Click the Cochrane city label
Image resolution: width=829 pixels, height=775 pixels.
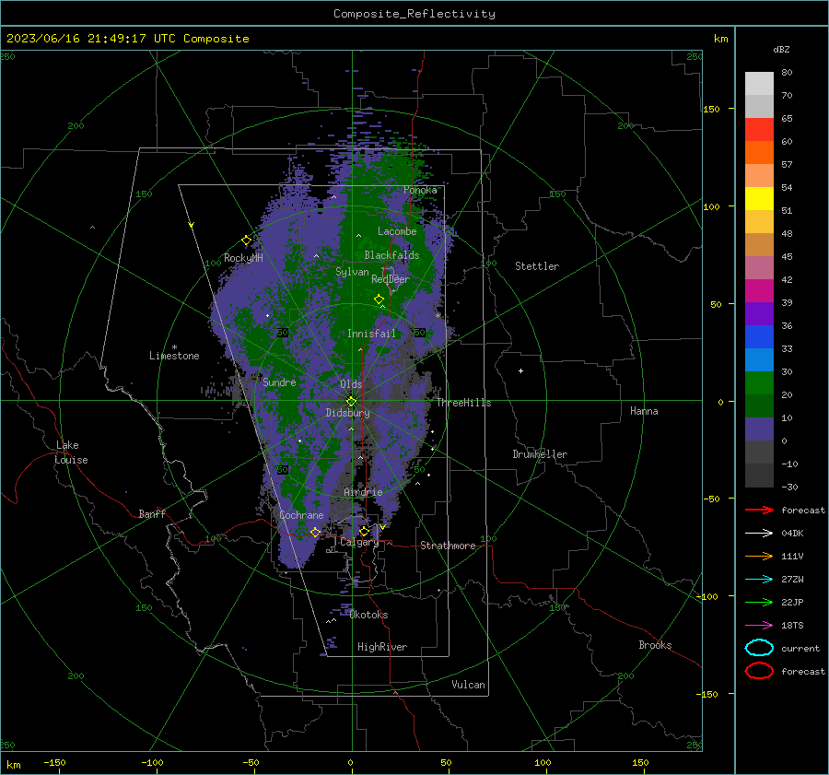point(301,515)
